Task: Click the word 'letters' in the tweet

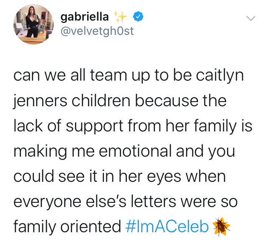Action: tap(153, 201)
